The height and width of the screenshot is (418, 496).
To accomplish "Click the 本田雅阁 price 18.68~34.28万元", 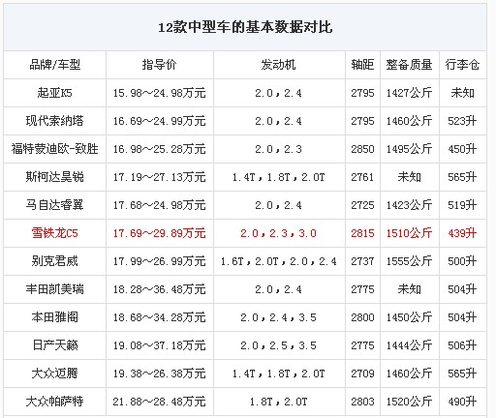I will 160,317.
